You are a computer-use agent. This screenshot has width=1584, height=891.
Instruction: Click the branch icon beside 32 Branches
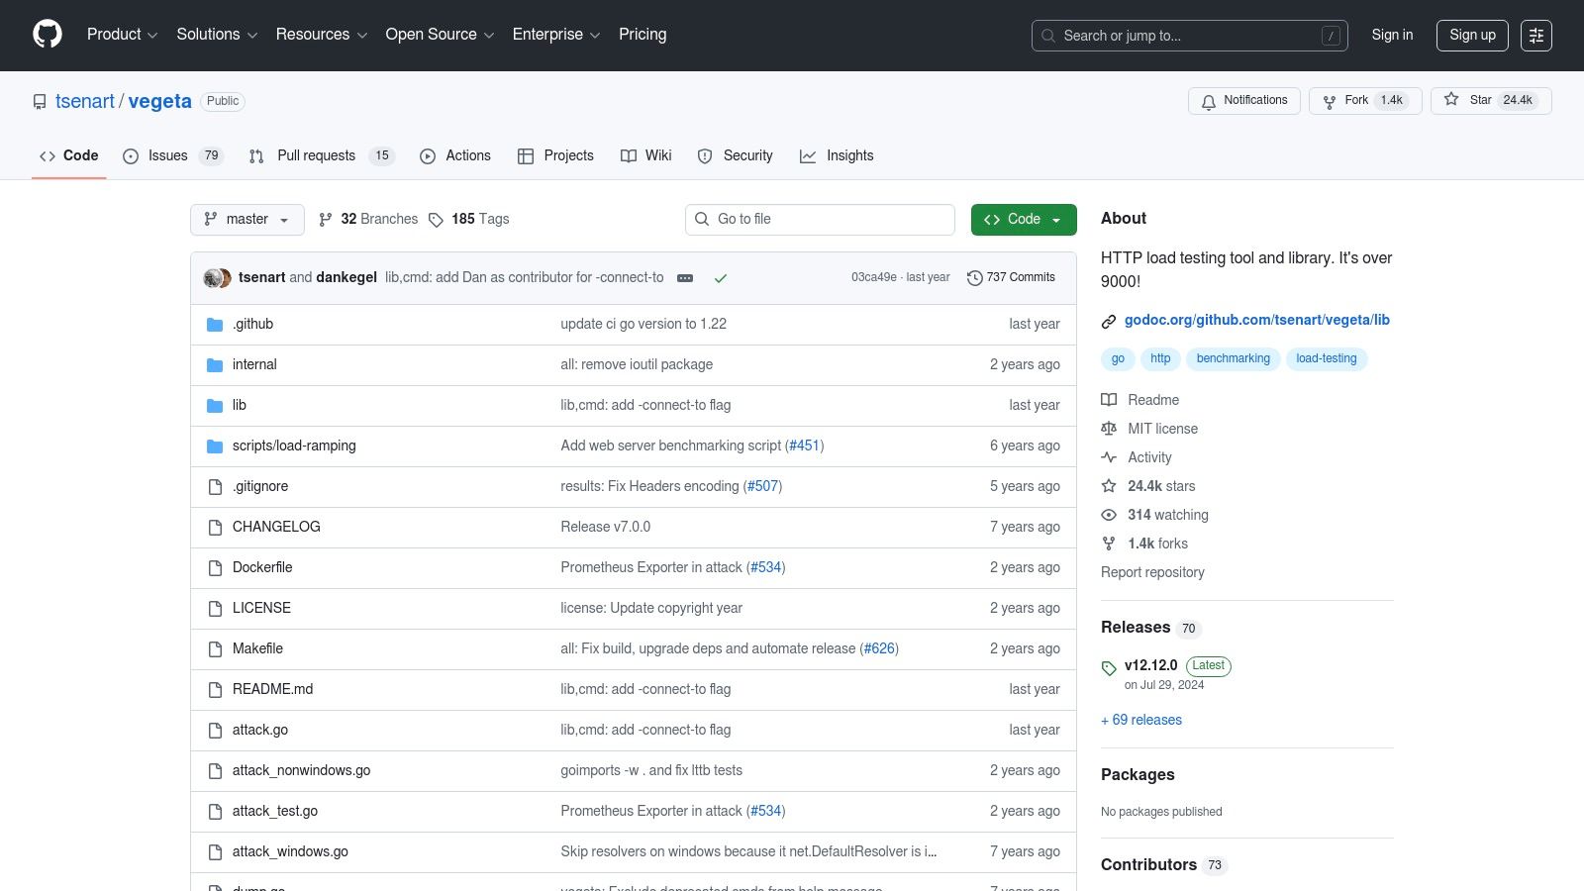click(326, 219)
